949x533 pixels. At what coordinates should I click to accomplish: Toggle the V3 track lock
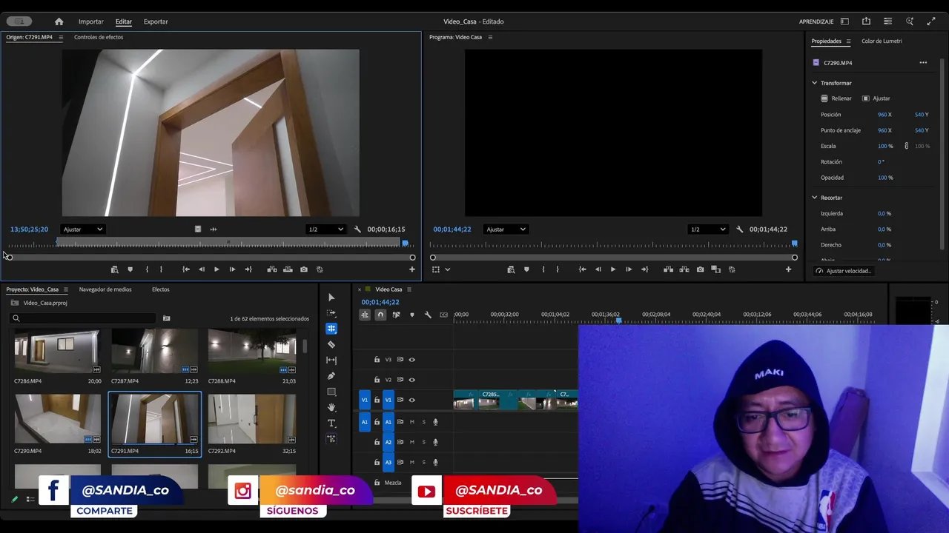tap(377, 360)
